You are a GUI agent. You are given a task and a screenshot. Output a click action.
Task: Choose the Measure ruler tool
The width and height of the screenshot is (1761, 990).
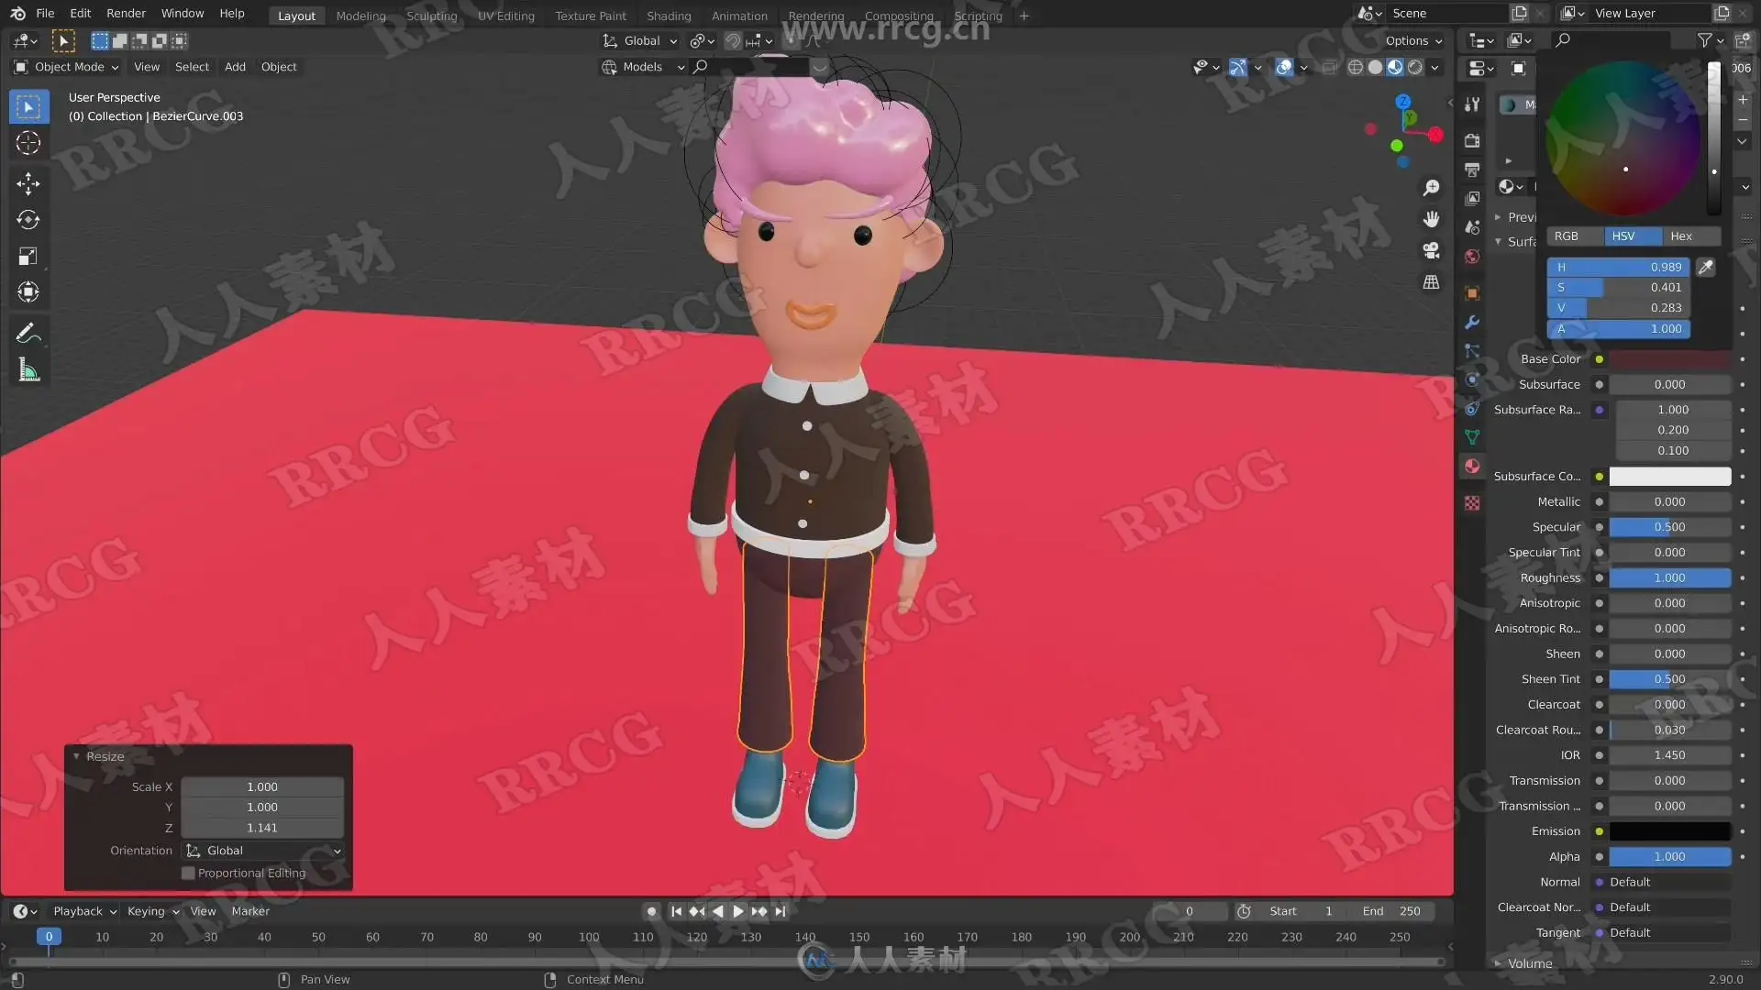point(28,371)
